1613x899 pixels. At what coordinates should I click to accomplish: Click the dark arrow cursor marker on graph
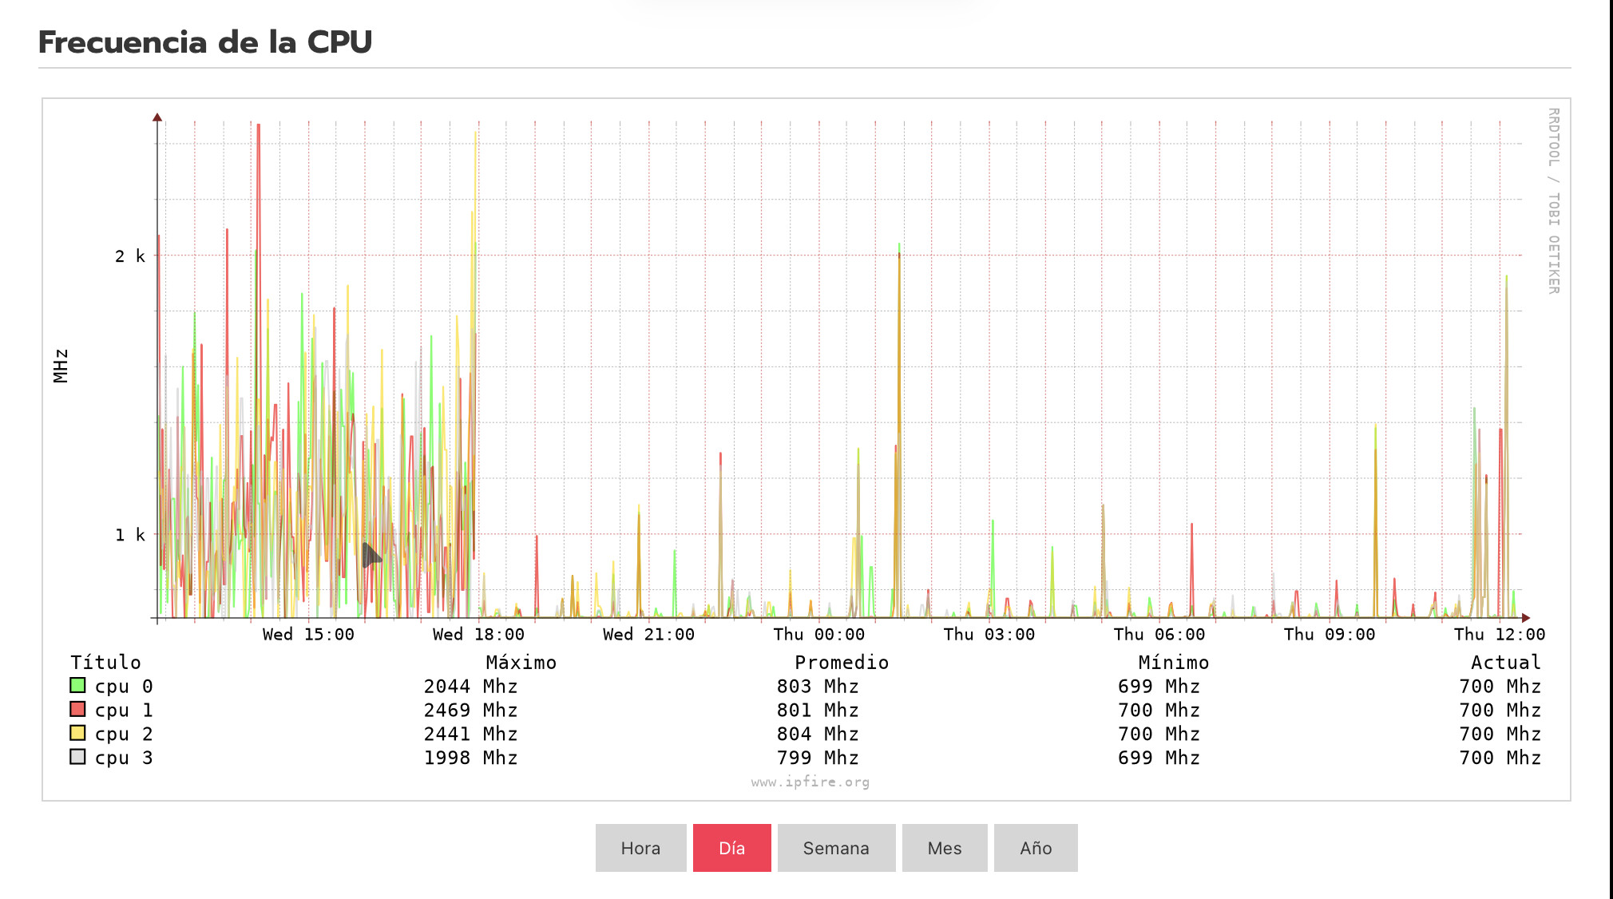(x=371, y=555)
